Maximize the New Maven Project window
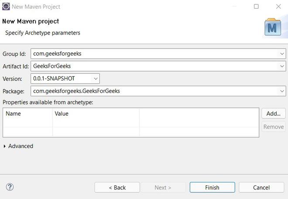The height and width of the screenshot is (199, 288). [256, 7]
